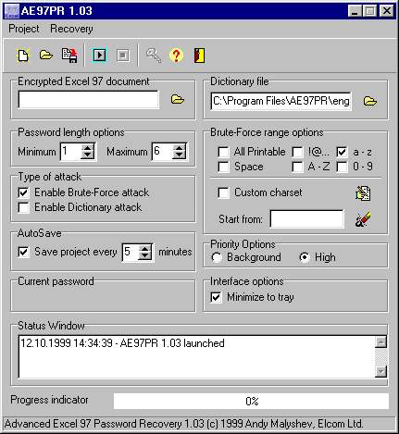
Task: Exit the program via the door icon
Action: point(199,56)
